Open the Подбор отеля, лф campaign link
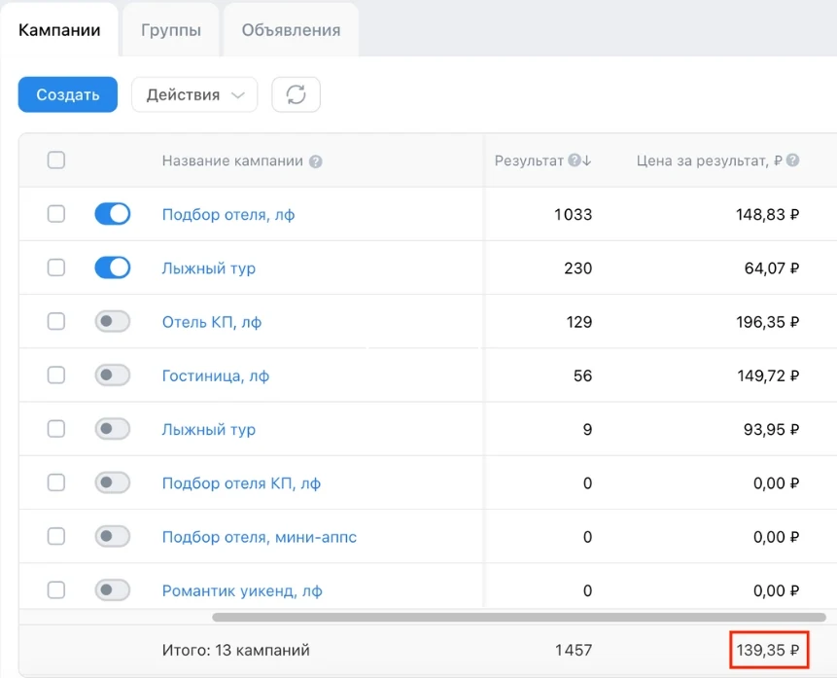The image size is (837, 678). click(228, 215)
